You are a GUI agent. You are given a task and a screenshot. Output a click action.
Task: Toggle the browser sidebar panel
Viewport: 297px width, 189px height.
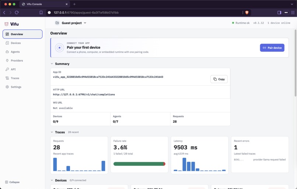tap(279, 13)
